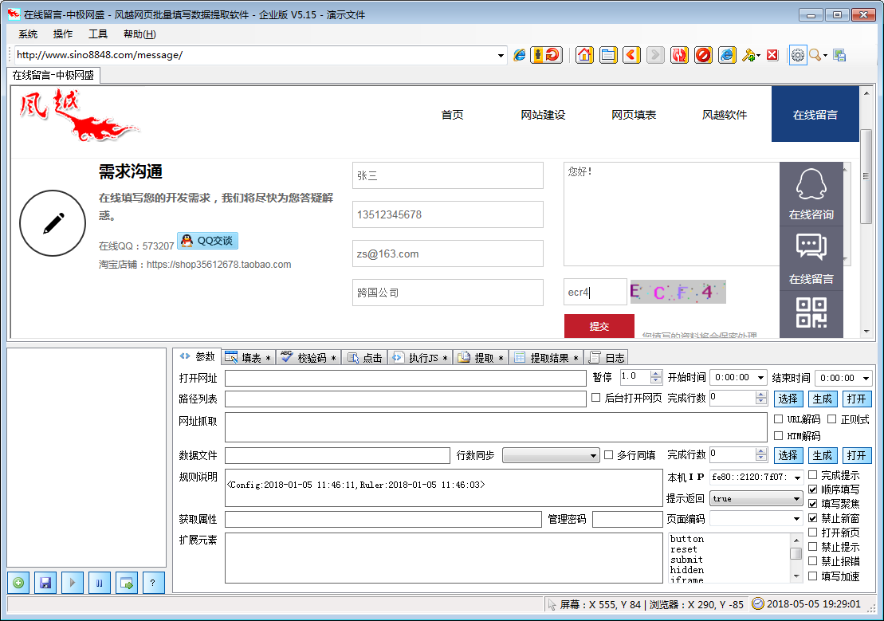This screenshot has height=621, width=884.
Task: Expand the 页面编码 dropdown
Action: pyautogui.click(x=796, y=519)
